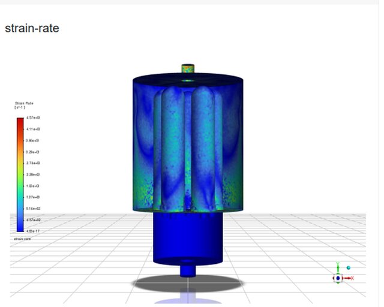Screen dimensions: 384x307
Task: Click the blue Z axis dot on triad
Action: pyautogui.click(x=338, y=278)
